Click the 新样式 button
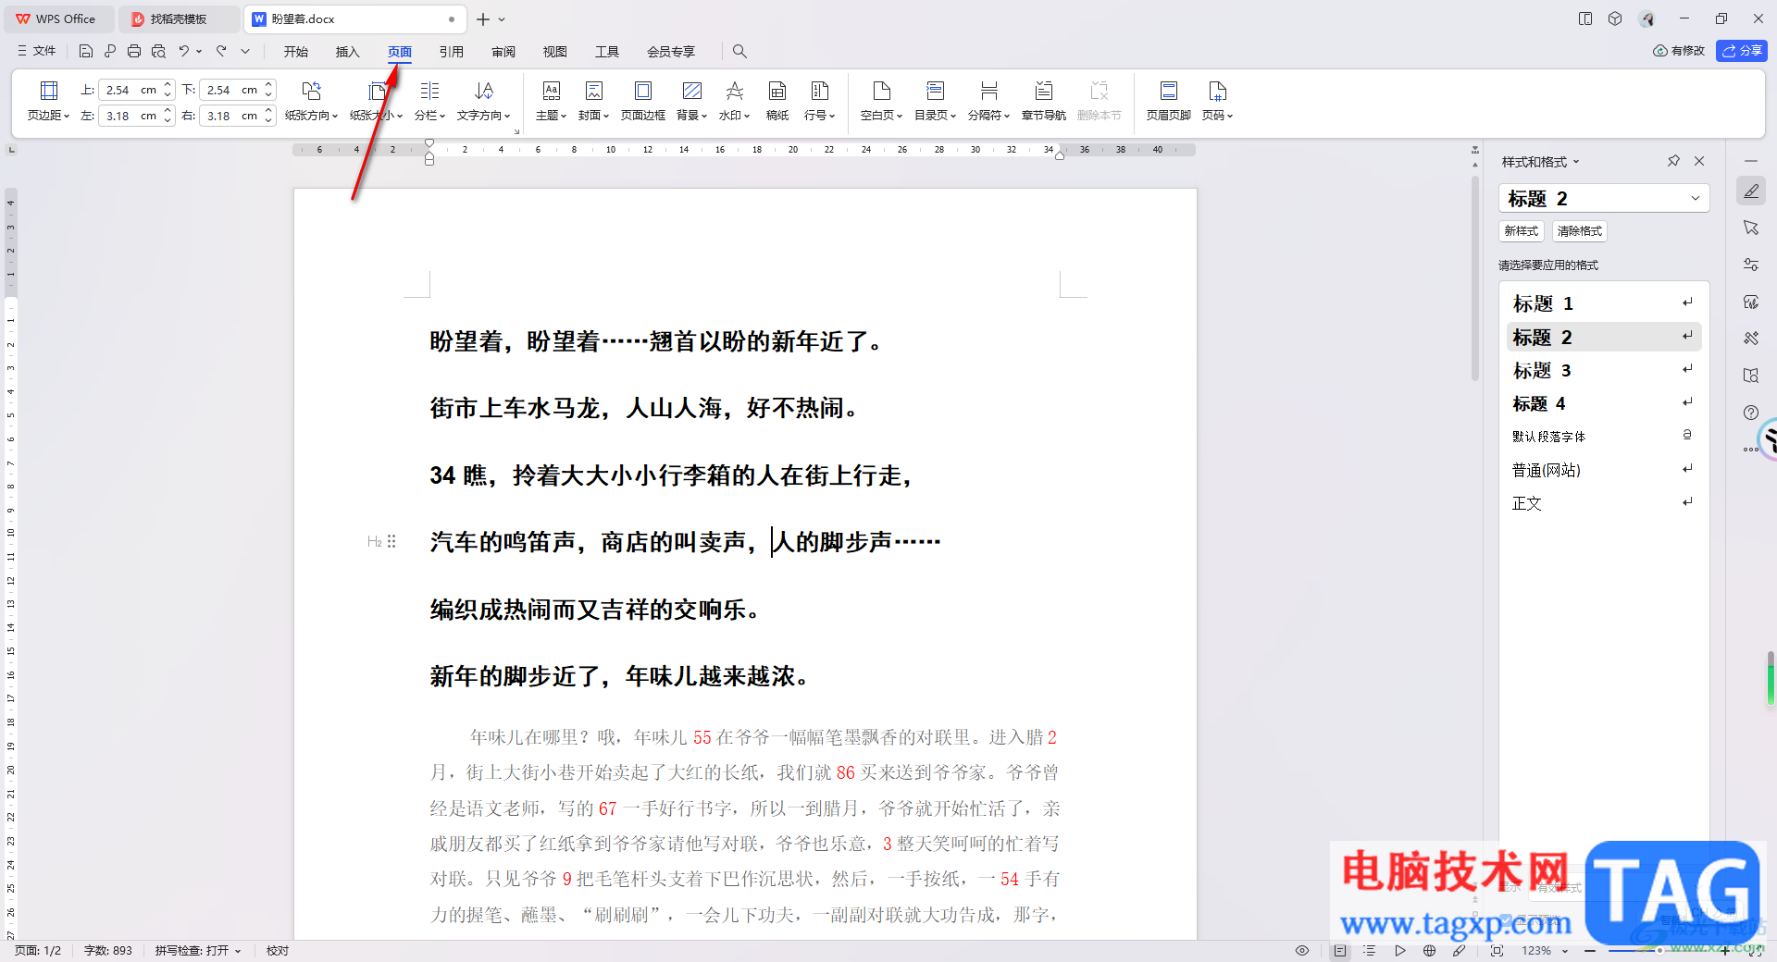 pyautogui.click(x=1521, y=231)
